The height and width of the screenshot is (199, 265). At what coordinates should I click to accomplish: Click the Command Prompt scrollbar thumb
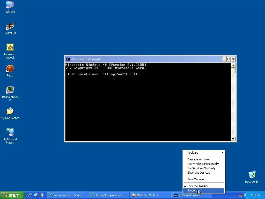click(233, 70)
